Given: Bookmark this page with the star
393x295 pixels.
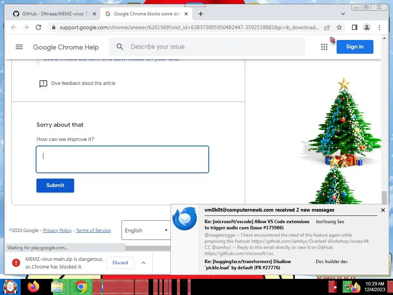Looking at the screenshot, I should 339,27.
